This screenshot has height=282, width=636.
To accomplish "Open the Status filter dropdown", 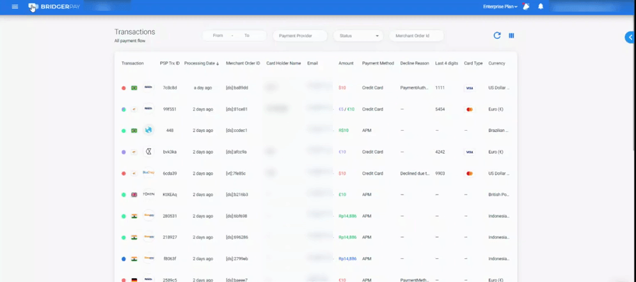I will (358, 36).
